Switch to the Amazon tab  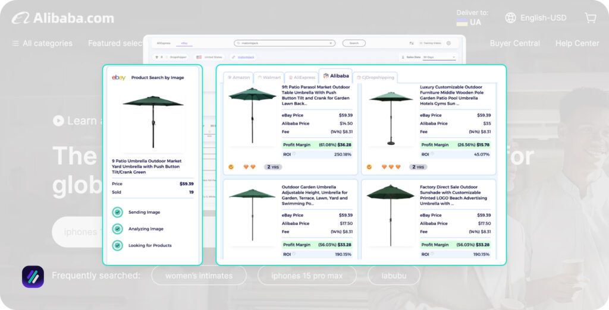238,78
